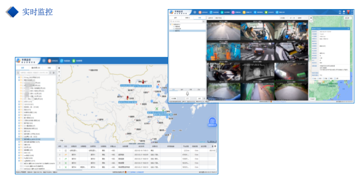Select the first tab of video window tree panel
Viewport: 364px width, 182px height.
(x=175, y=18)
